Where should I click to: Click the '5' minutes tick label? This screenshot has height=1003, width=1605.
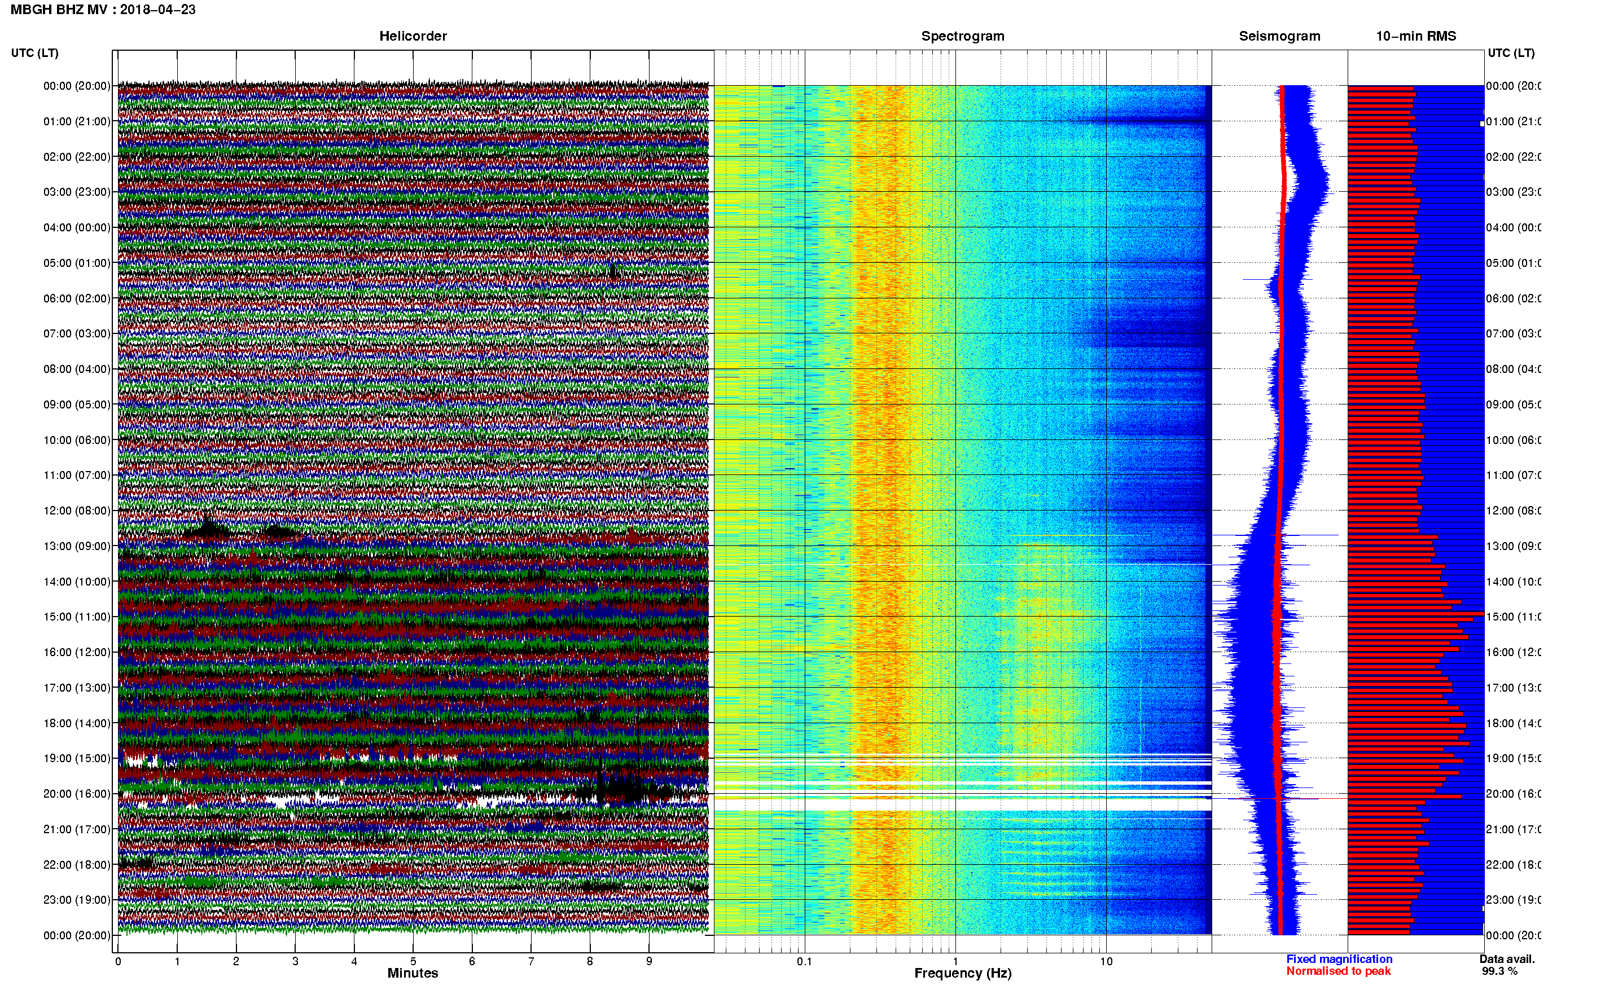point(413,961)
